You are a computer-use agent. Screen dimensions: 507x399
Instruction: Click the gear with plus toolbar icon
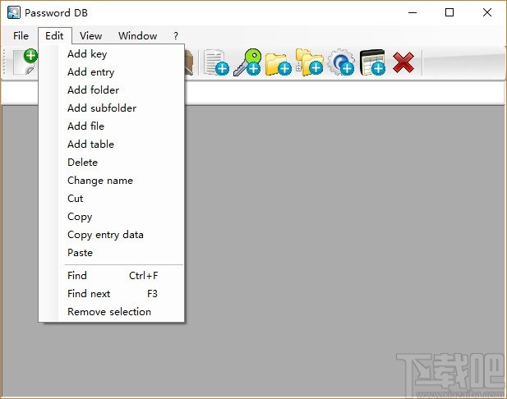341,62
